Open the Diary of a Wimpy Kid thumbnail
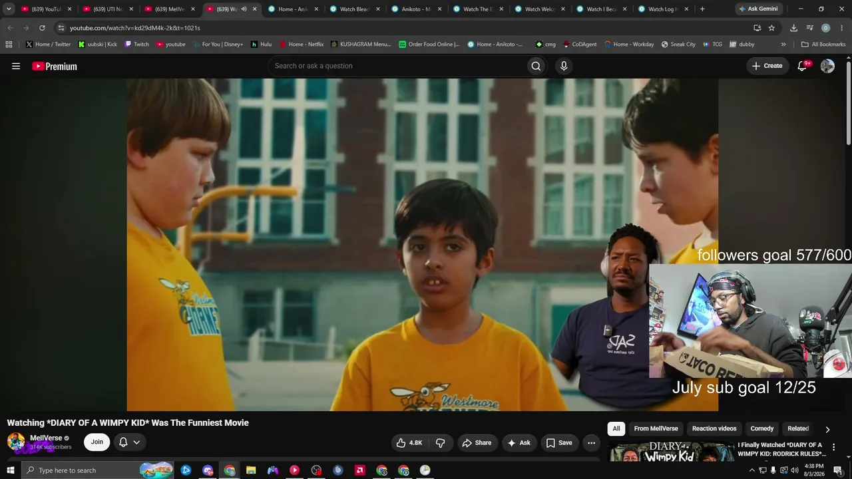The height and width of the screenshot is (479, 852). click(x=670, y=451)
